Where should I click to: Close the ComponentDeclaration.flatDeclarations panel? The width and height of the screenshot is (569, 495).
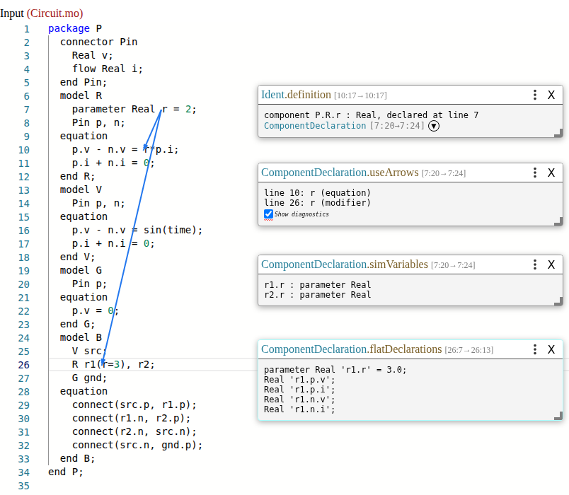click(551, 349)
